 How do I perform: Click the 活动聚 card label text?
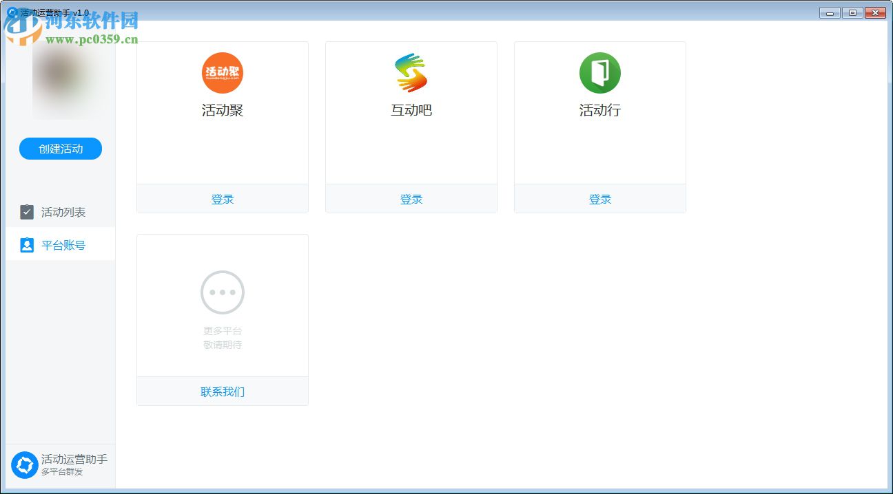click(222, 110)
